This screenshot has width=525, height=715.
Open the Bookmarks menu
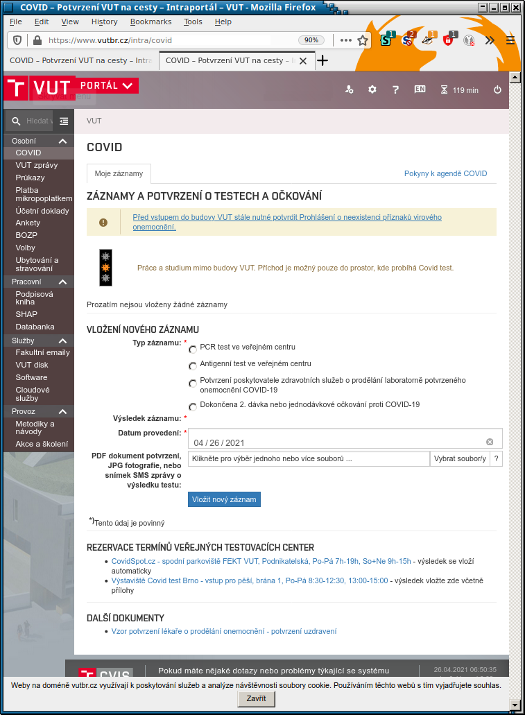[x=150, y=21]
